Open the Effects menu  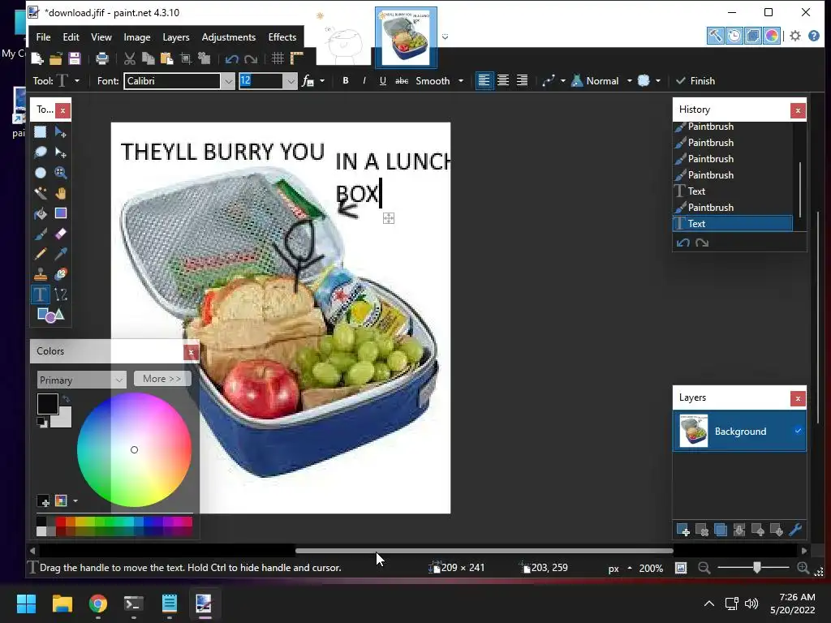tap(282, 37)
